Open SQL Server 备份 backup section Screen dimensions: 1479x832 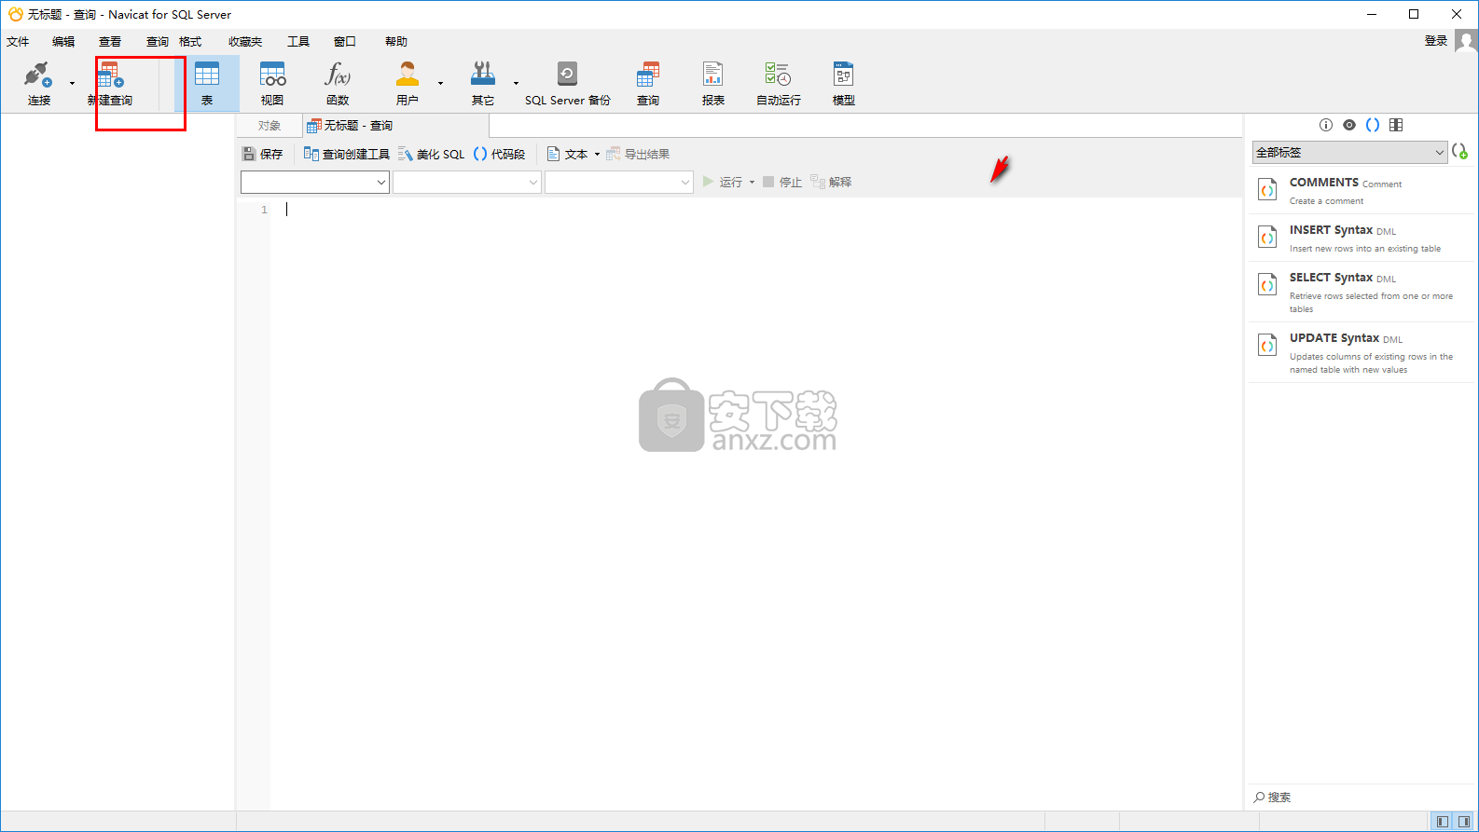tap(567, 83)
